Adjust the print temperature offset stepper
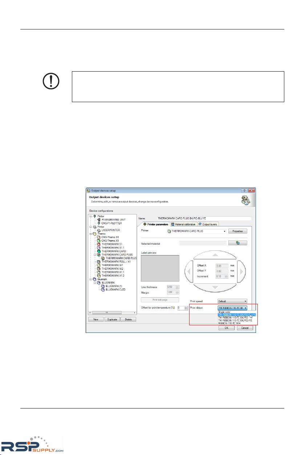This screenshot has width=305, height=455. [x=187, y=308]
